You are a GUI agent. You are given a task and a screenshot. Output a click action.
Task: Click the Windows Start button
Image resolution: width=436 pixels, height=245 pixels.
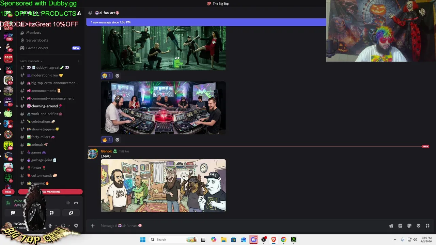click(x=143, y=240)
